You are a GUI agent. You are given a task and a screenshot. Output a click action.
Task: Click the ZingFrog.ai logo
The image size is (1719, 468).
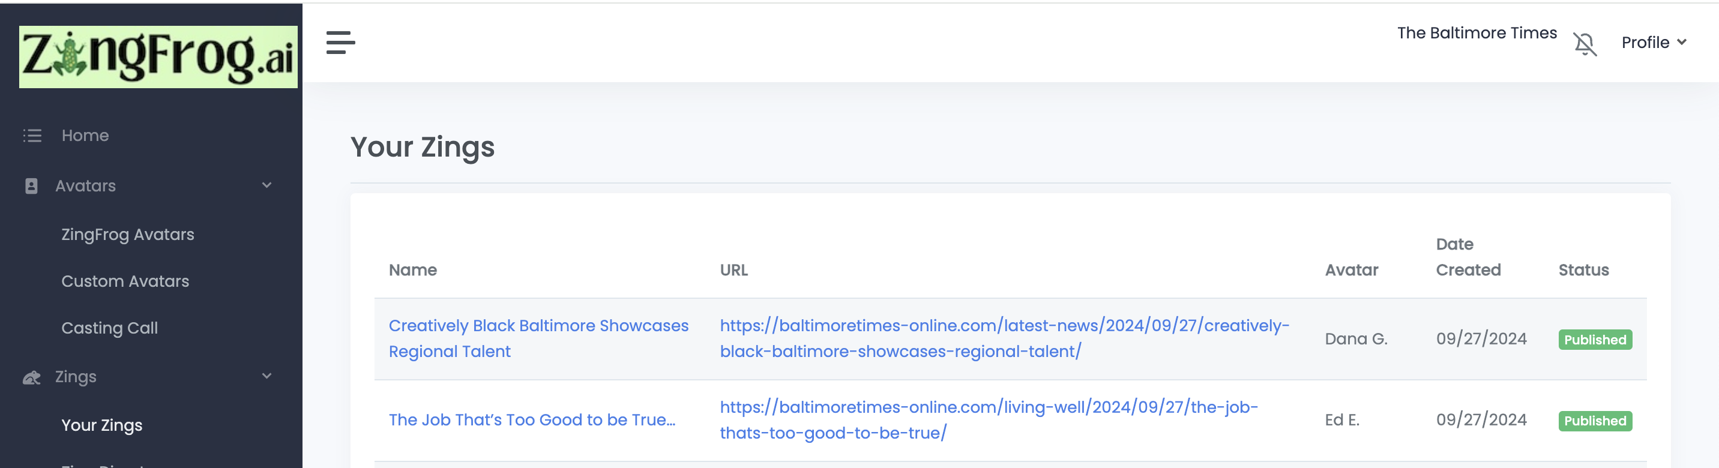pos(158,56)
